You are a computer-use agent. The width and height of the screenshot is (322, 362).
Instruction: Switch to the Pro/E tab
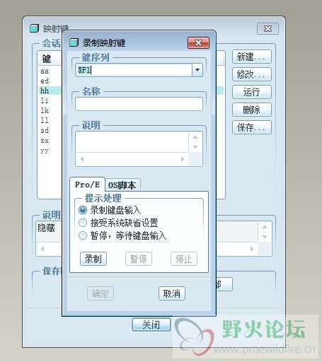[87, 185]
